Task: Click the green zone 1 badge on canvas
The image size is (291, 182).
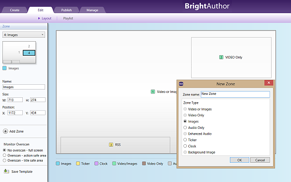Action: [153, 92]
